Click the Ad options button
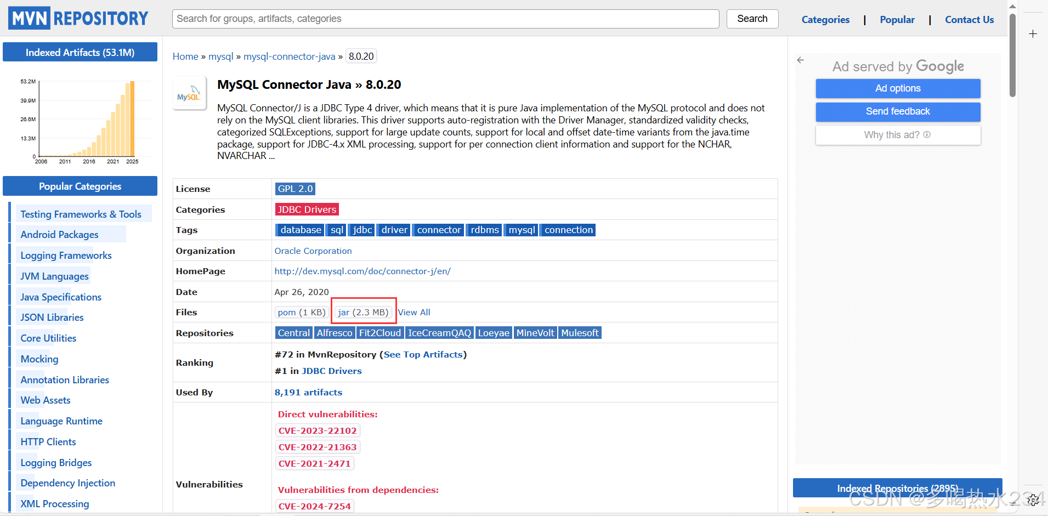This screenshot has width=1048, height=516. click(x=898, y=88)
